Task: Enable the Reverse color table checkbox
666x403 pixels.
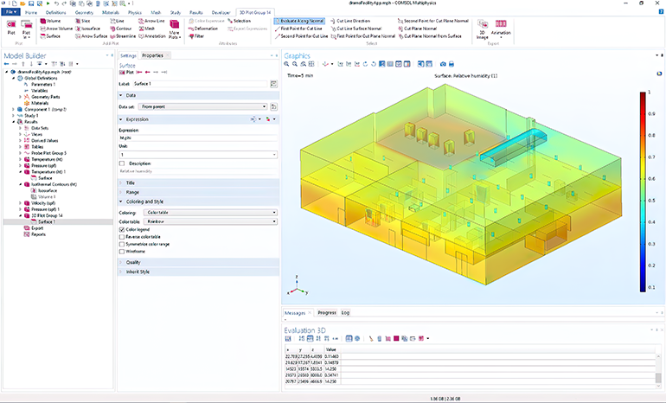Action: tap(120, 237)
